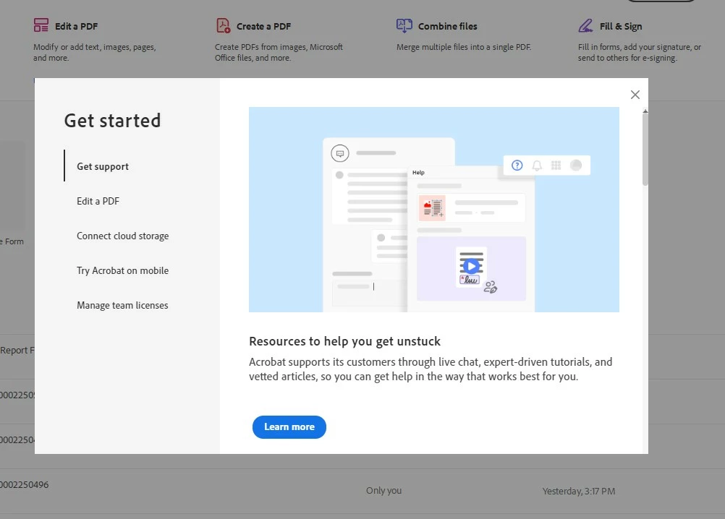Click the 'Only you' sharing cell
This screenshot has height=519, width=725.
click(x=383, y=490)
